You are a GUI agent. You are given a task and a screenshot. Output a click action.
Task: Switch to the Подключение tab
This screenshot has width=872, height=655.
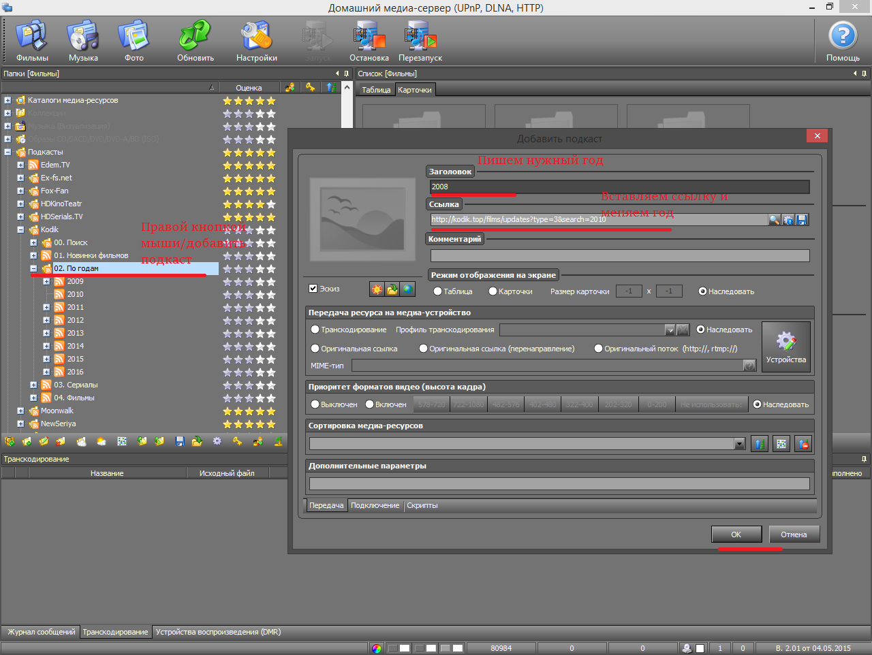[x=375, y=505]
